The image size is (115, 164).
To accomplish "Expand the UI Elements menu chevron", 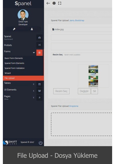I will click(34, 91).
